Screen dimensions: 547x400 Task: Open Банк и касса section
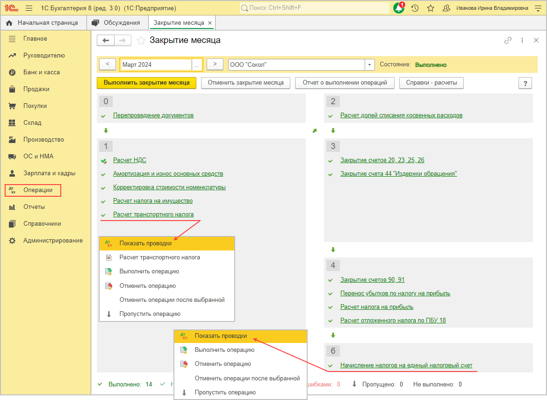(42, 72)
